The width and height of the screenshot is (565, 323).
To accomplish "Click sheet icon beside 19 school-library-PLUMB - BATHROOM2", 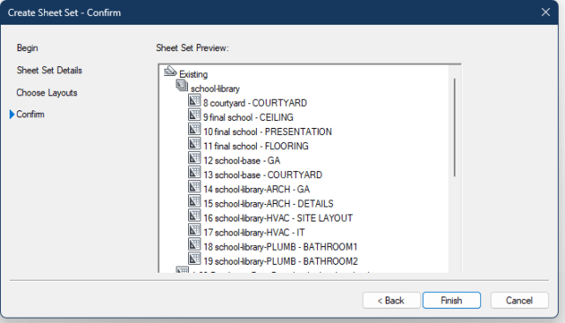I will pyautogui.click(x=194, y=259).
